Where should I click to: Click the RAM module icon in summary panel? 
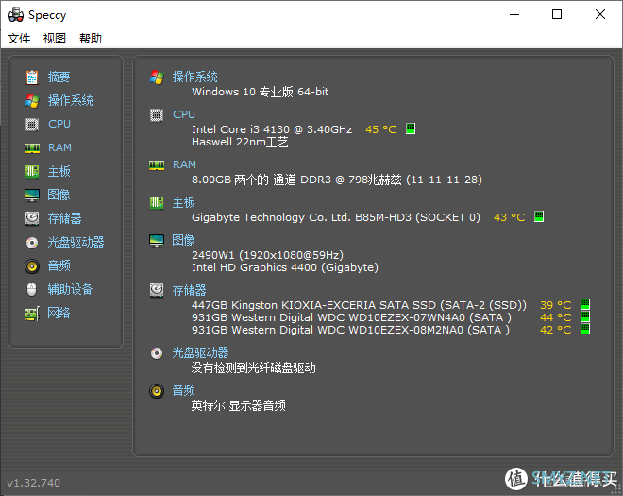pos(157,165)
